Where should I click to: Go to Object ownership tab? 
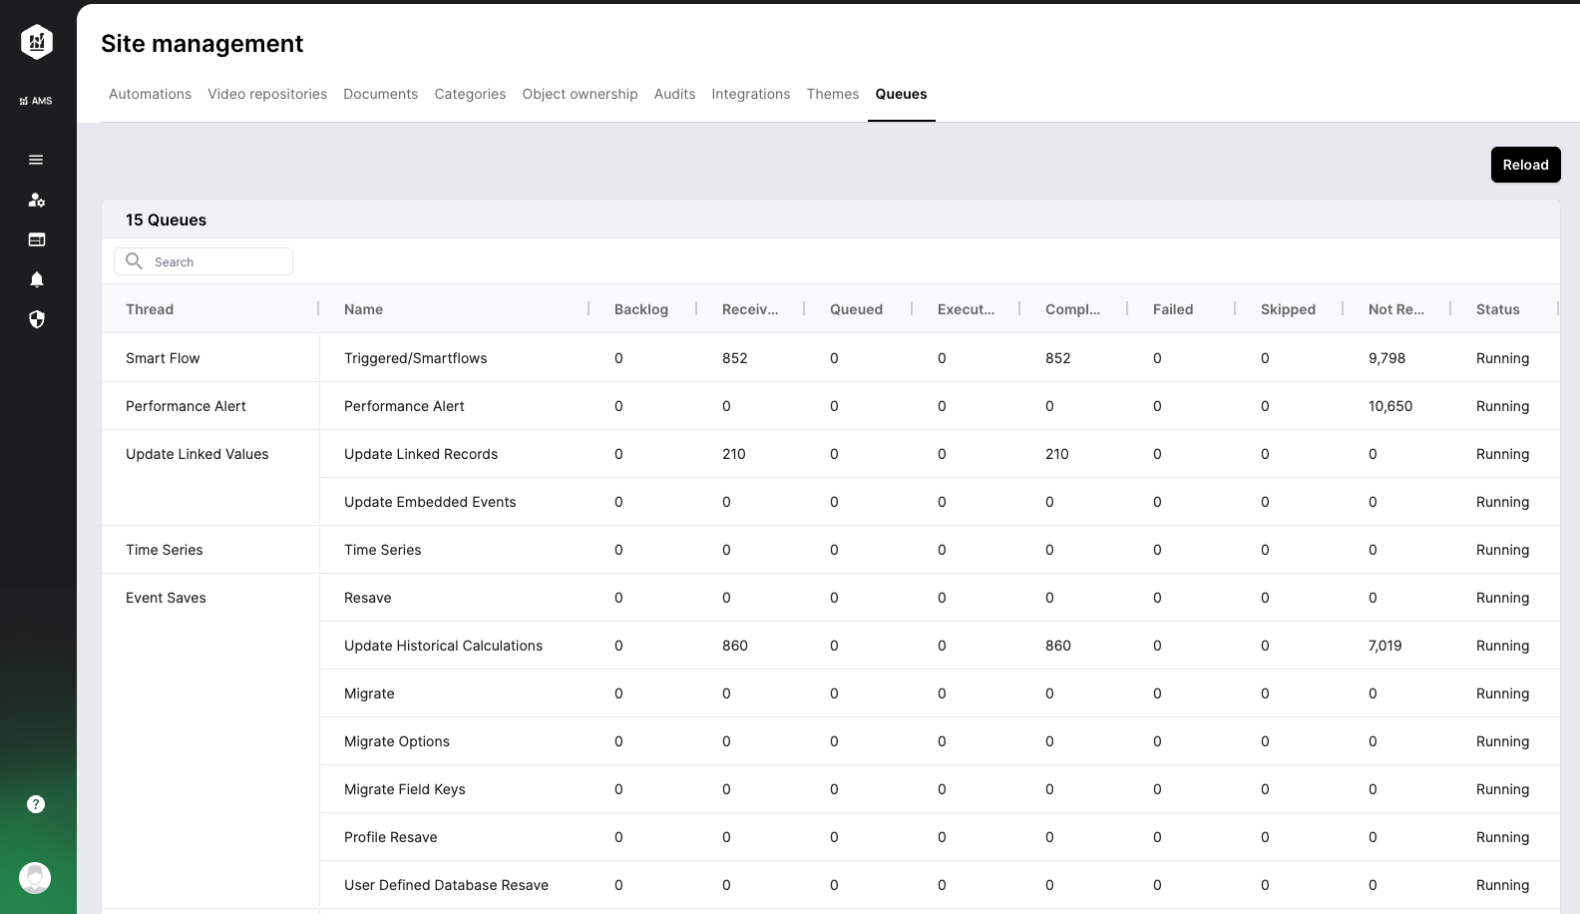click(580, 94)
